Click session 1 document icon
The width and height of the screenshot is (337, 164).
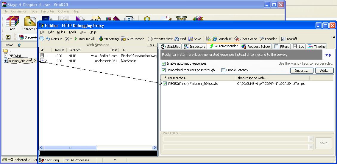(42, 56)
